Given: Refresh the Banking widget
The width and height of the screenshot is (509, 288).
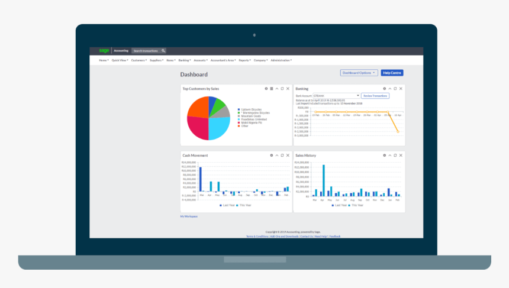Looking at the screenshot, I should tap(395, 89).
